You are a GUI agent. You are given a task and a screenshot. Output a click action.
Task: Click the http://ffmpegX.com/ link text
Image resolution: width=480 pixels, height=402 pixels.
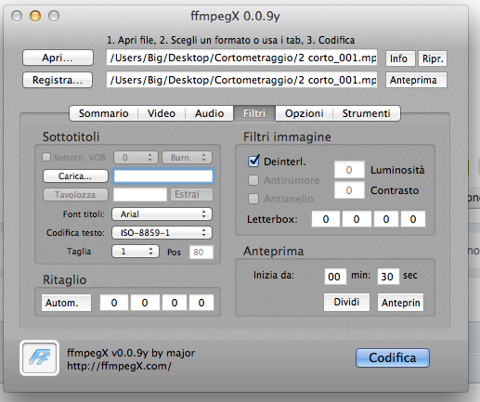[119, 366]
